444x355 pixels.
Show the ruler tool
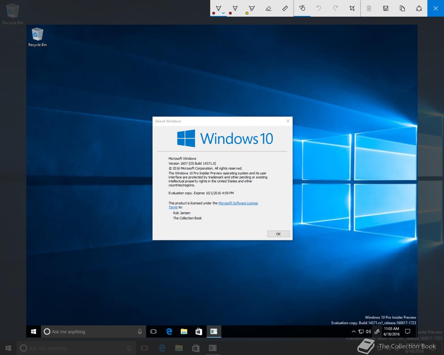tap(285, 8)
